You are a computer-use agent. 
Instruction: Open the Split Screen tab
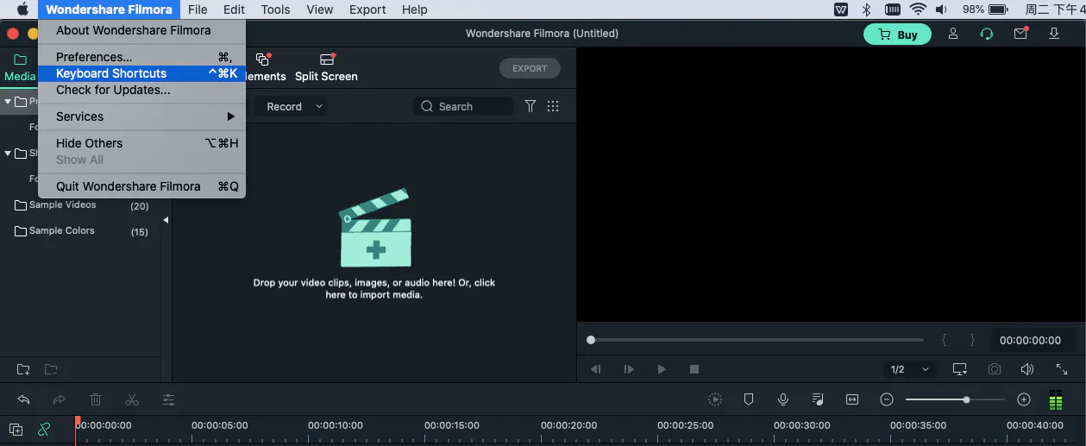coord(326,67)
